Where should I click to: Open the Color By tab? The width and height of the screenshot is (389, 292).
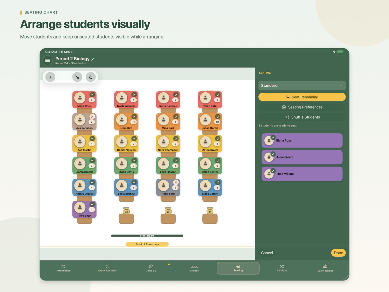[x=151, y=268]
